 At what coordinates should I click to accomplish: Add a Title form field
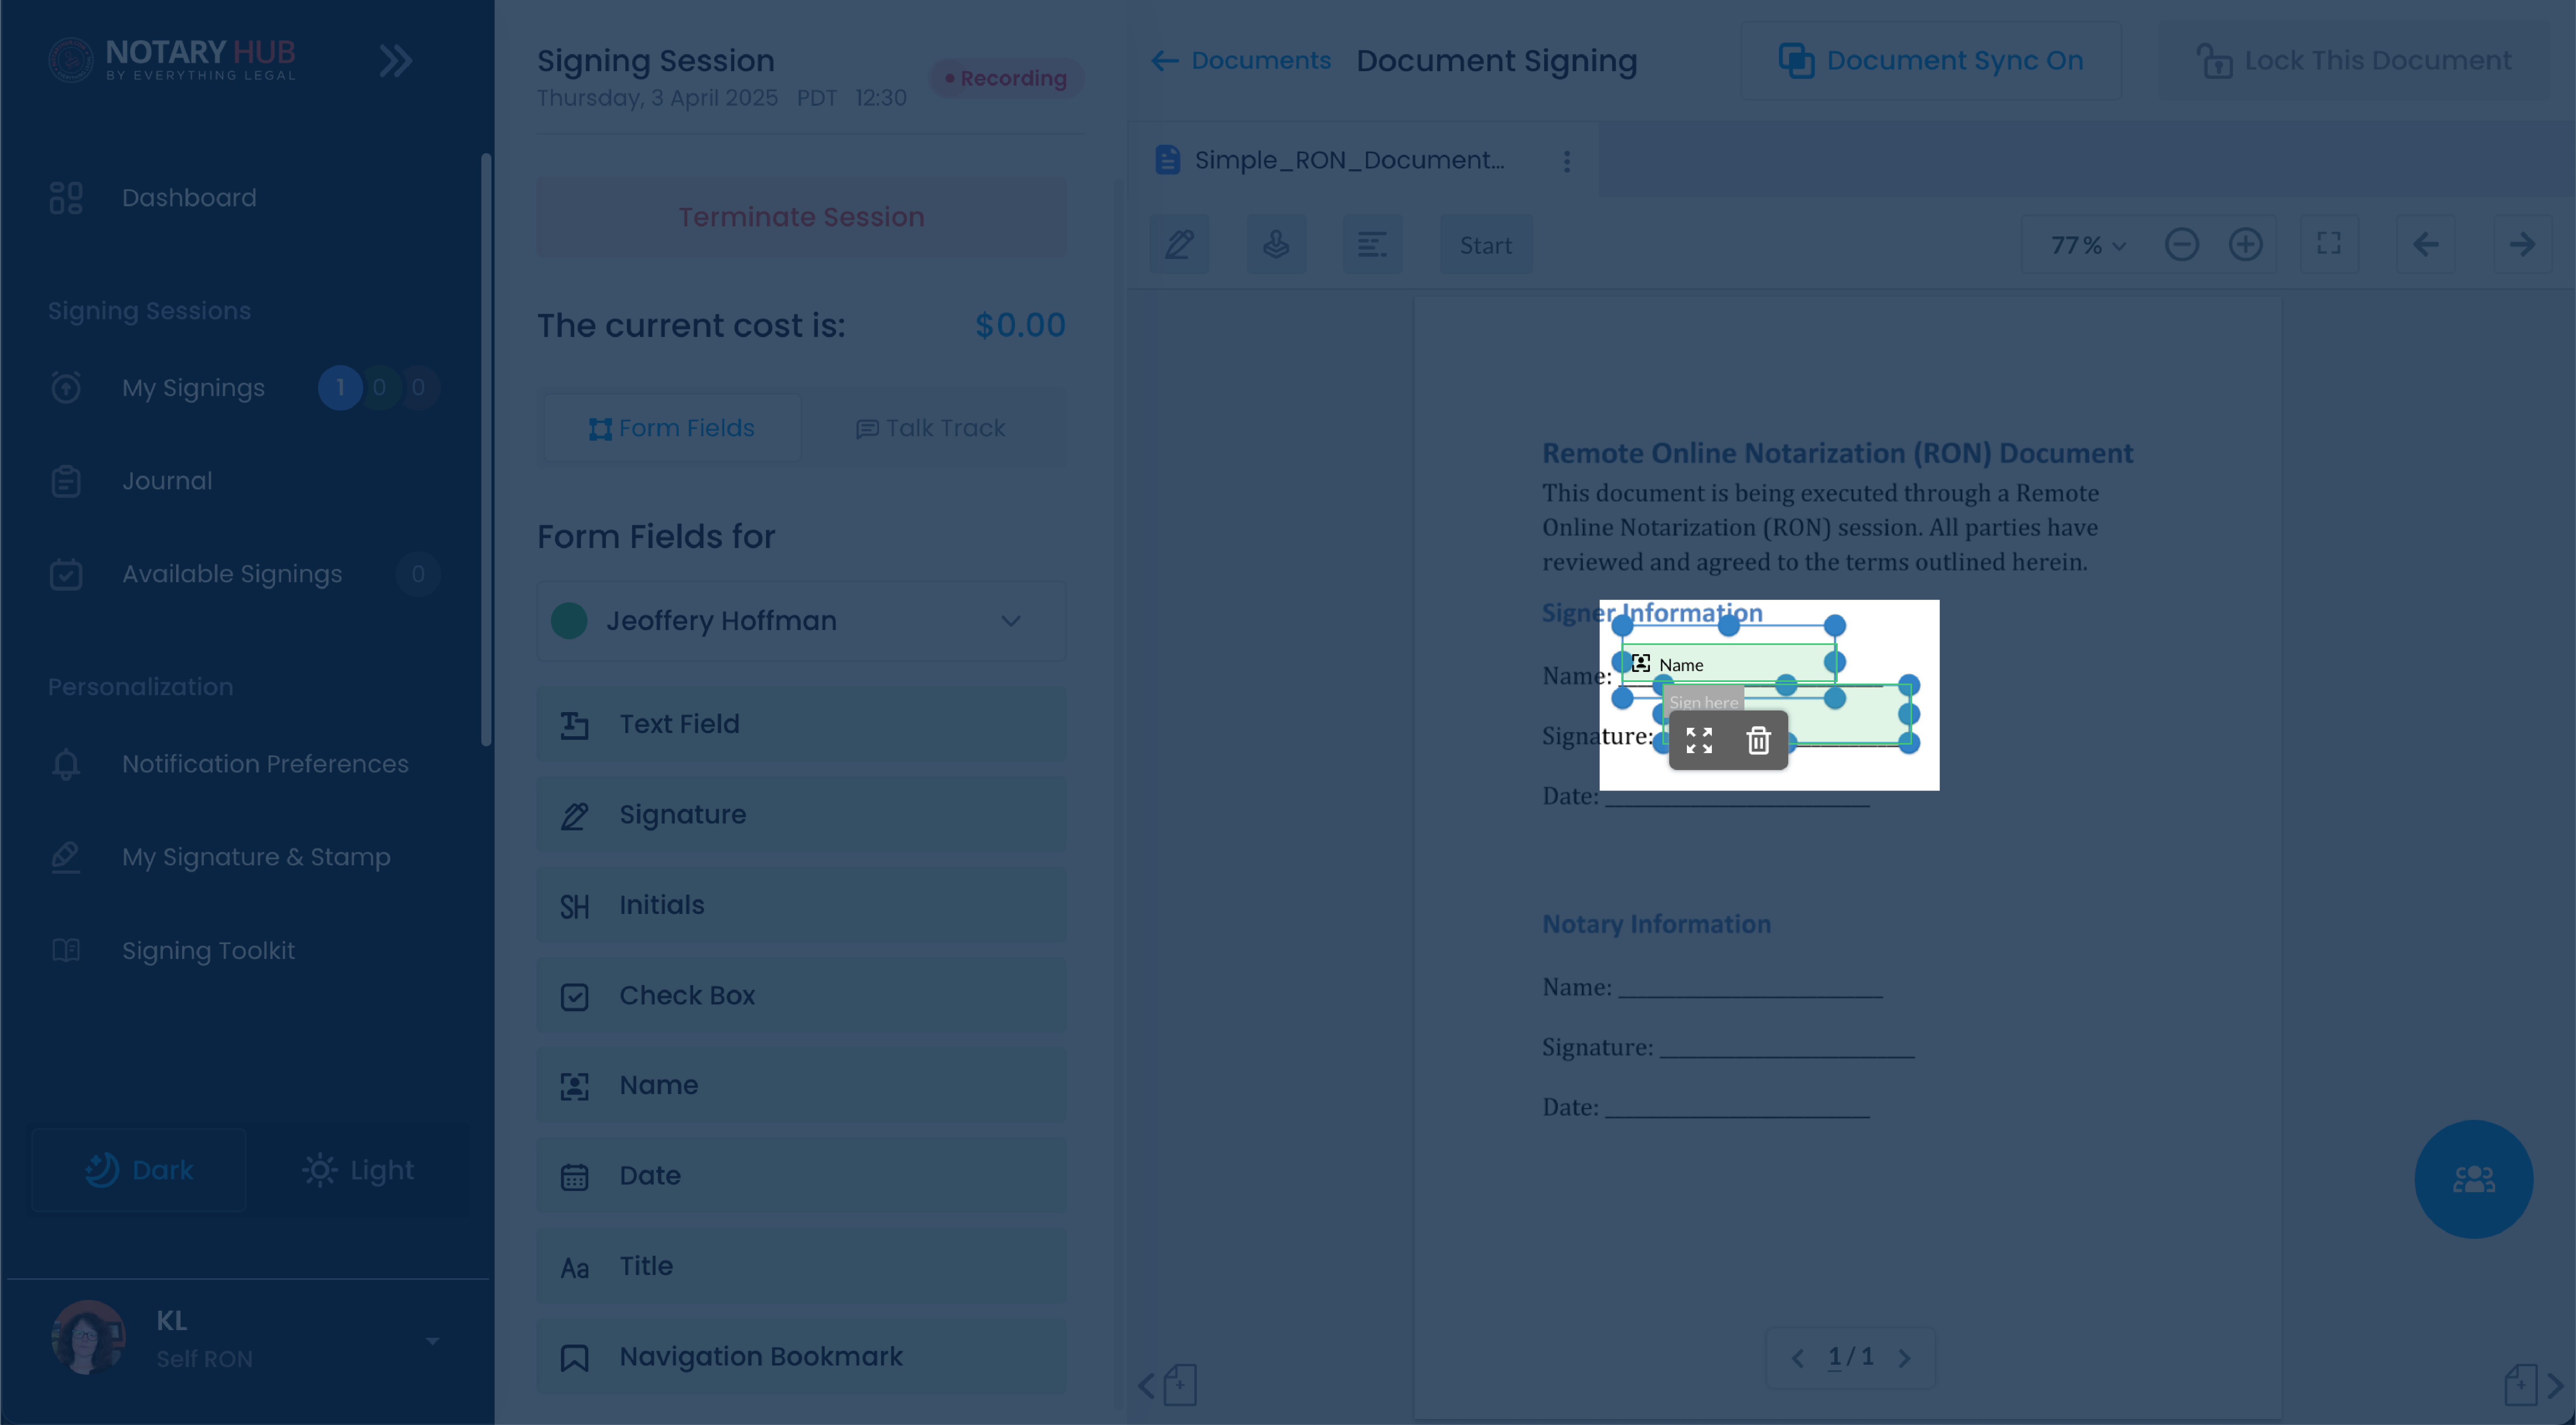(801, 1266)
